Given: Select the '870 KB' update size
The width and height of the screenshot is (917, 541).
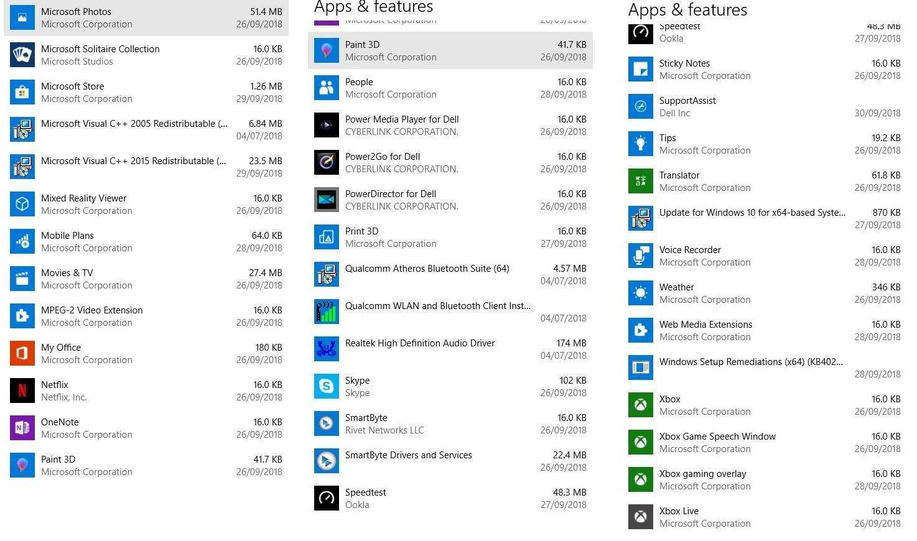Looking at the screenshot, I should tap(887, 212).
